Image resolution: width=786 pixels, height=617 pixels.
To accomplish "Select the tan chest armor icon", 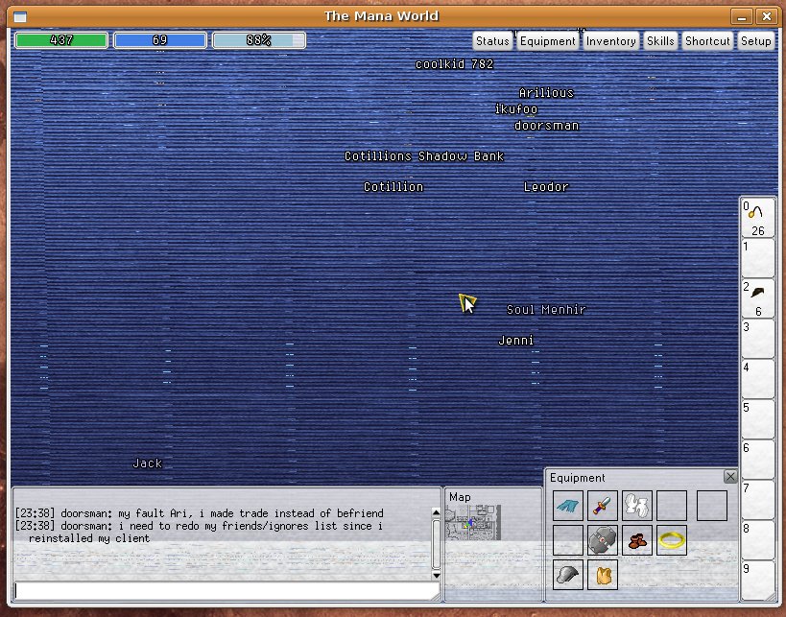I will (602, 575).
